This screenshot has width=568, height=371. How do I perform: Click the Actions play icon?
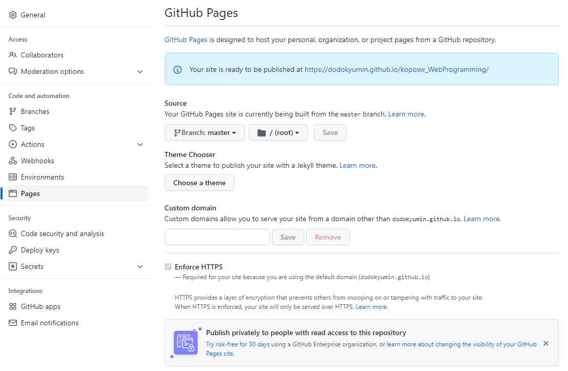(x=13, y=144)
